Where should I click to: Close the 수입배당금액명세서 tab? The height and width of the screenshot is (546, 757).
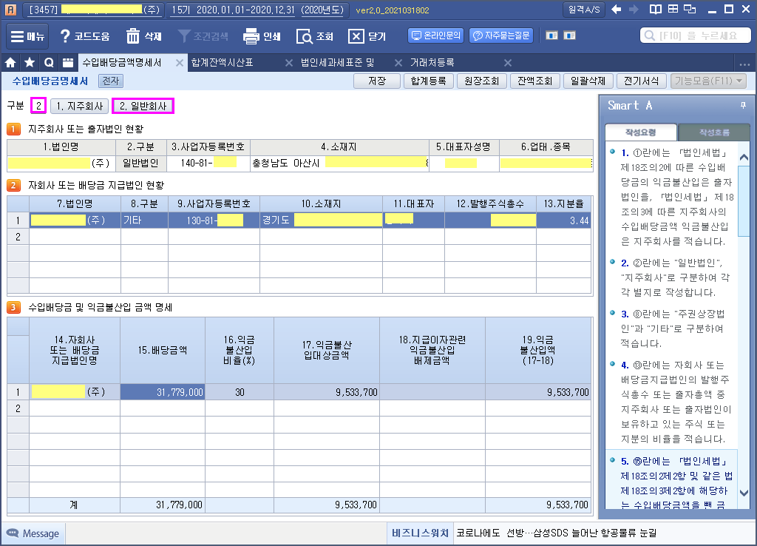[x=179, y=63]
